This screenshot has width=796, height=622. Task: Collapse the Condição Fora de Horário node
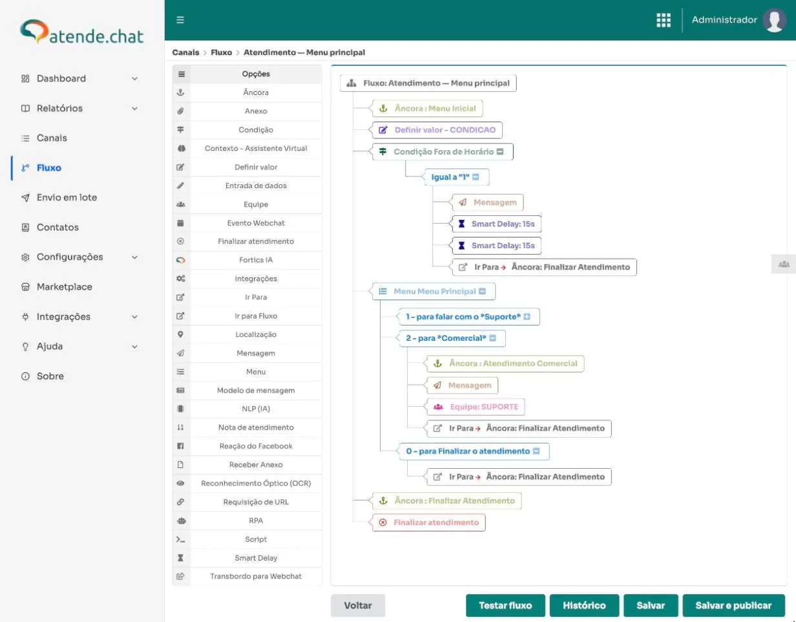[x=500, y=152]
